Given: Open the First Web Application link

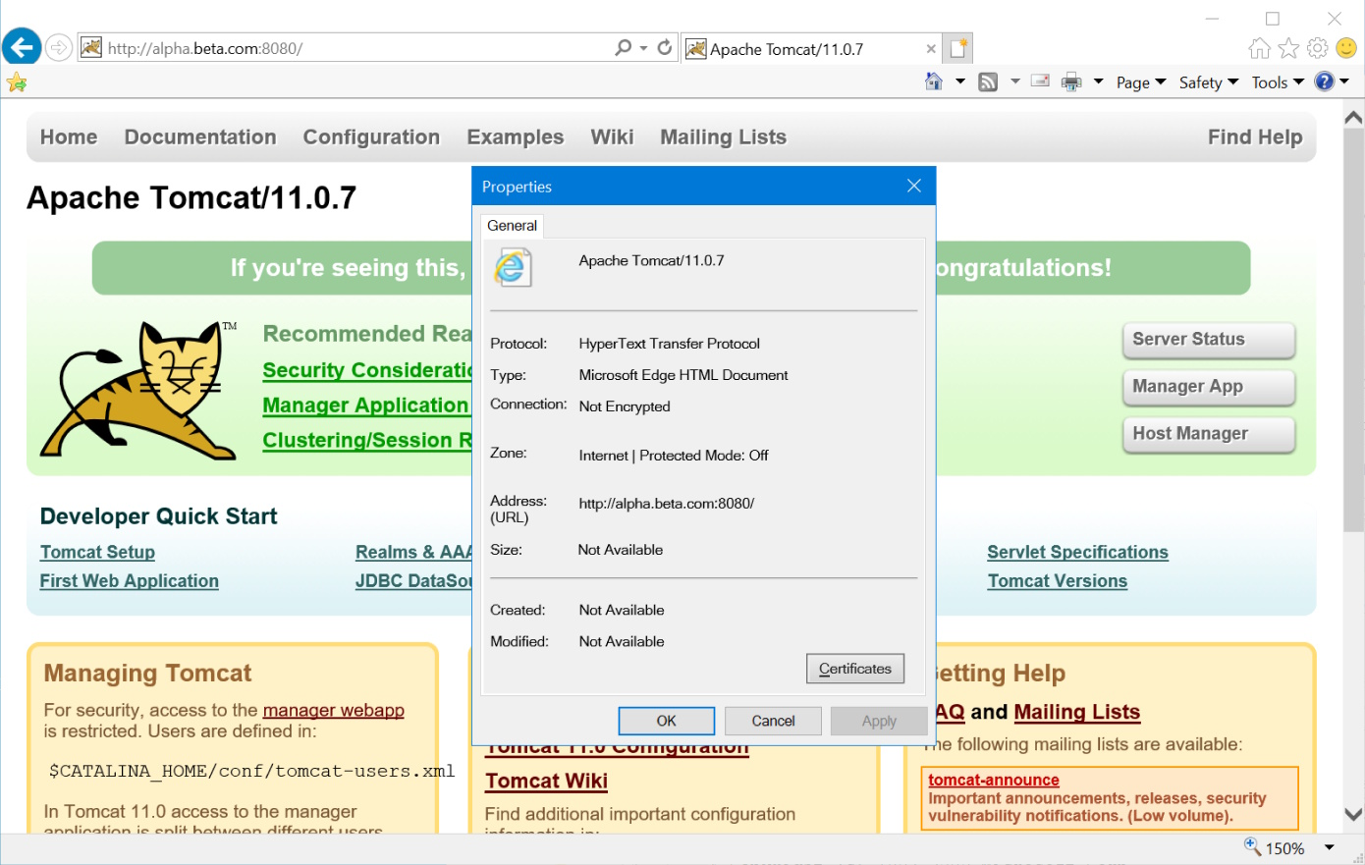Looking at the screenshot, I should (x=130, y=581).
